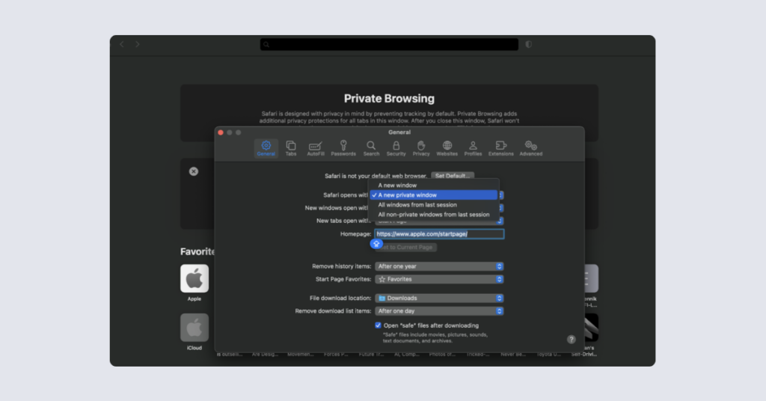Choose 'A new private window' option

point(434,195)
